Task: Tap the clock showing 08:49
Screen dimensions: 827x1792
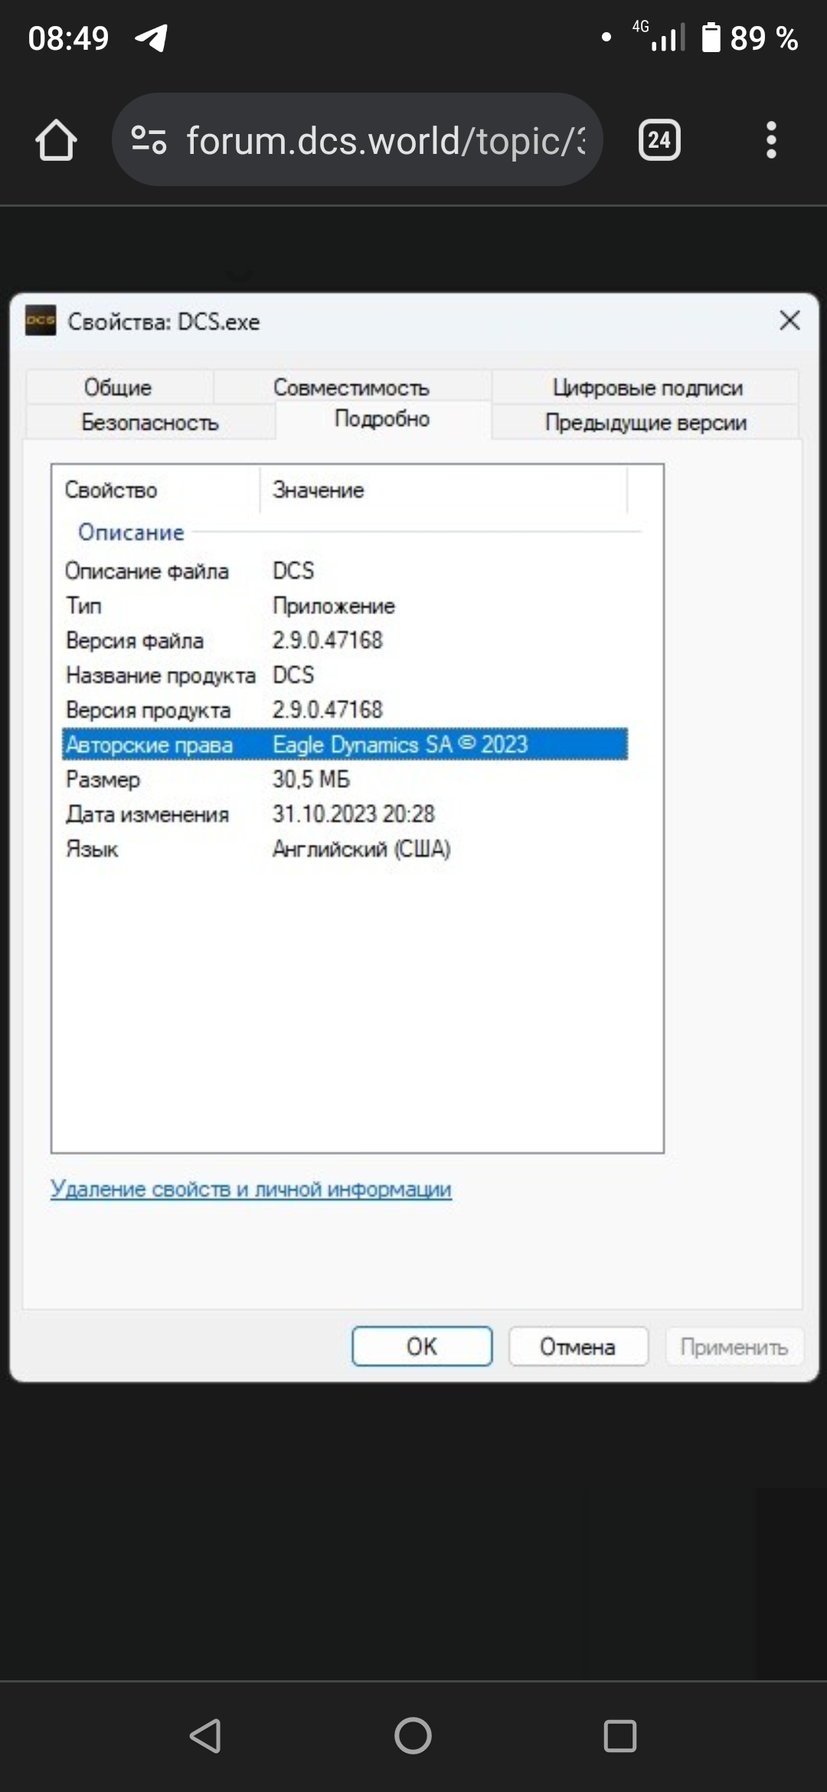Action: pos(69,38)
